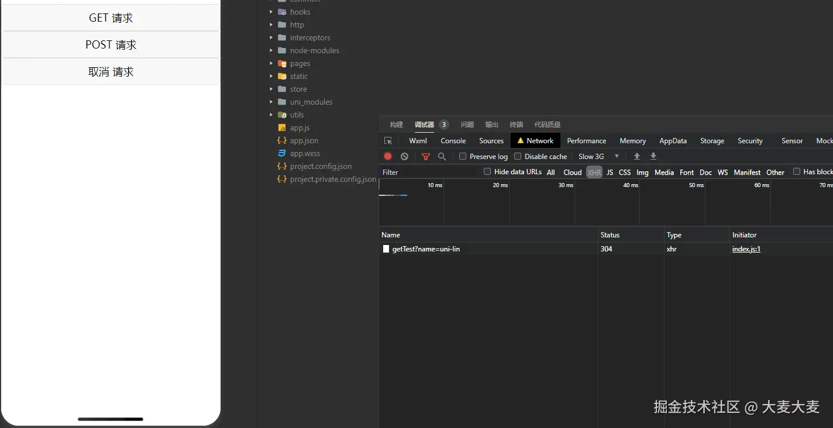Switch to the Sources tab
The width and height of the screenshot is (833, 428).
click(x=491, y=141)
